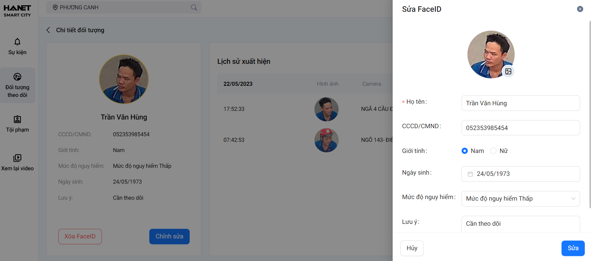Click the Xóa FaceID button
This screenshot has height=261, width=591.
tap(80, 236)
